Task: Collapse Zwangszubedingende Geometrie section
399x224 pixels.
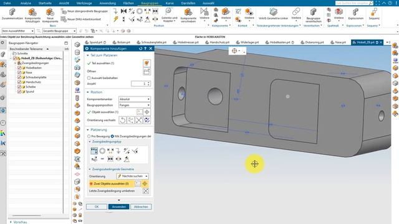Action: point(90,169)
